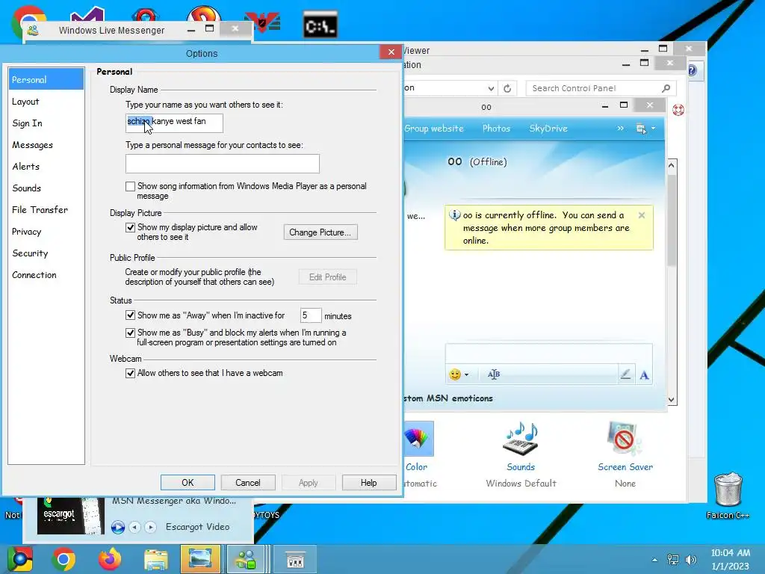Toggle Show me as Busy in full-screen

pyautogui.click(x=130, y=333)
